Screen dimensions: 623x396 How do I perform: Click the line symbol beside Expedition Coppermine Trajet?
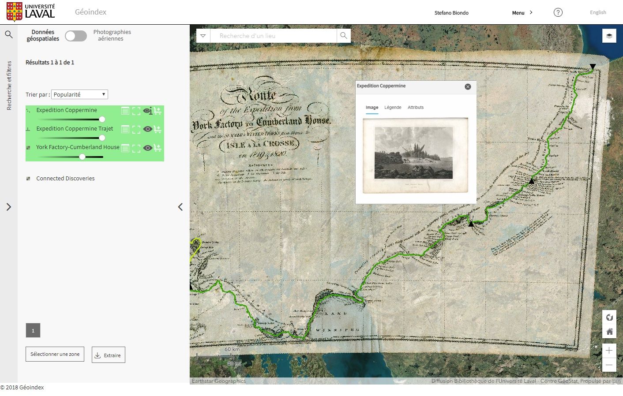(x=28, y=129)
